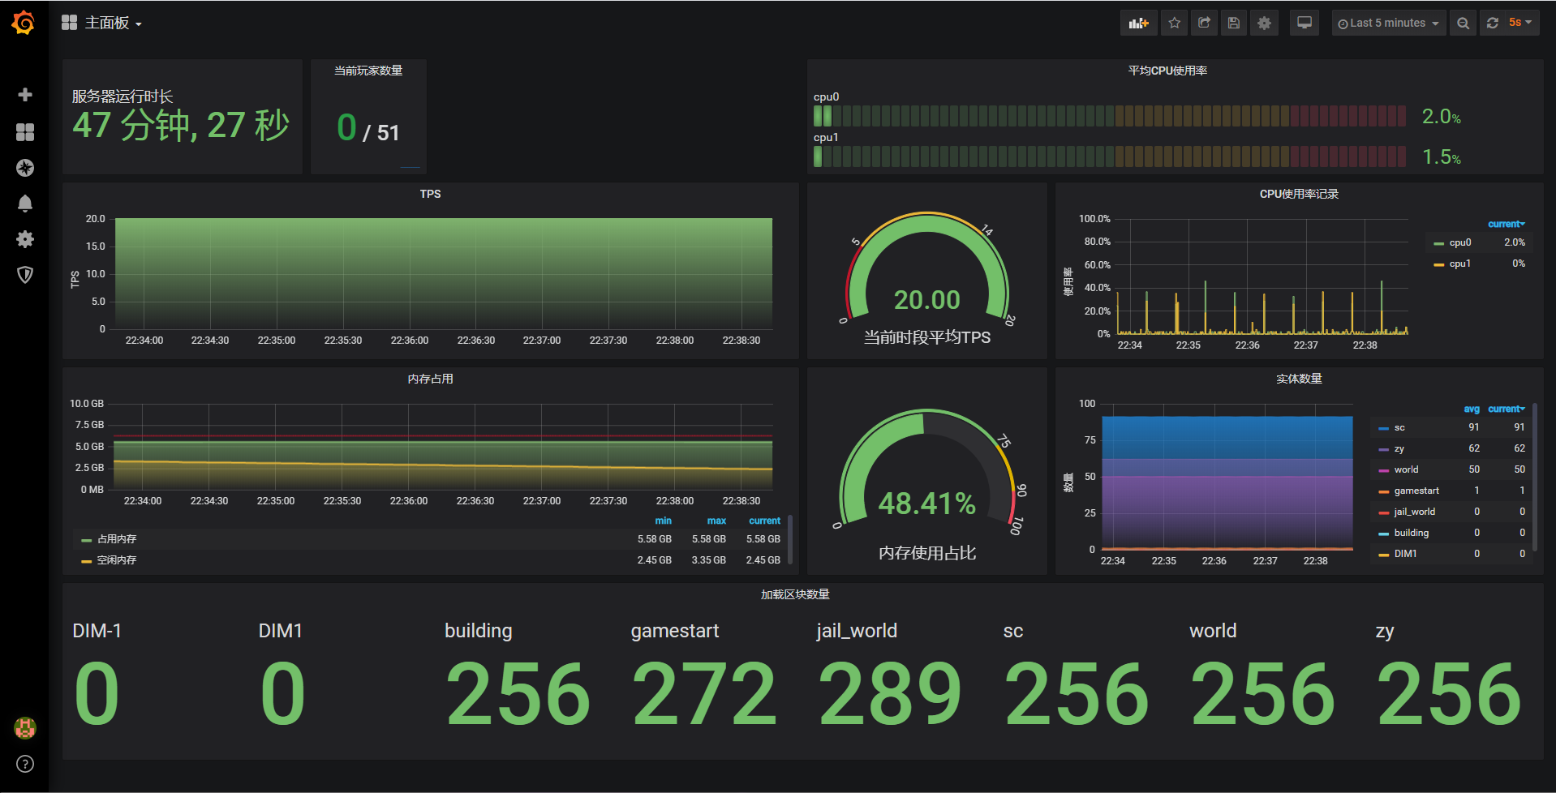Open the Create plus menu in sidebar
This screenshot has width=1556, height=793.
point(25,95)
